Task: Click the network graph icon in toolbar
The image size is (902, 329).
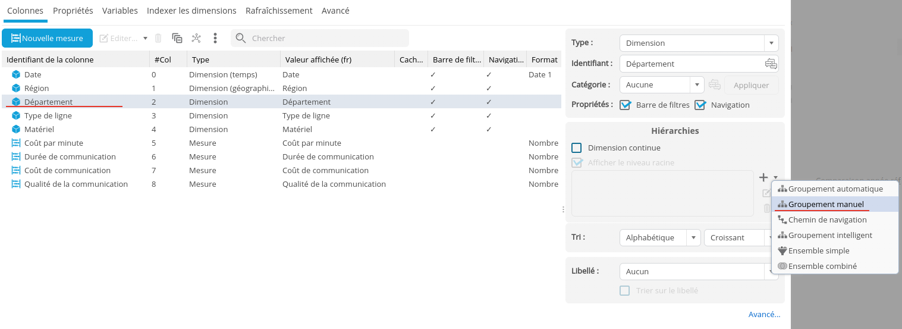Action: tap(196, 38)
